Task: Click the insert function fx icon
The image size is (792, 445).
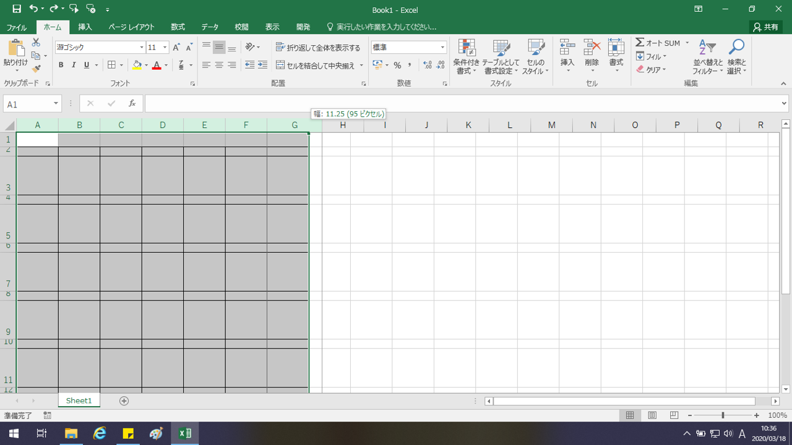Action: pos(132,104)
